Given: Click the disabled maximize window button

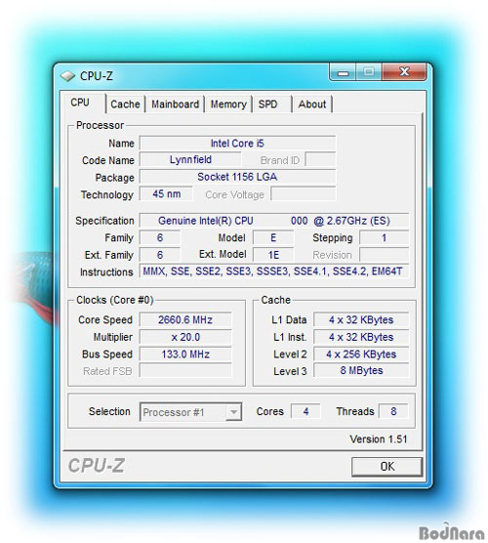Looking at the screenshot, I should [x=369, y=72].
